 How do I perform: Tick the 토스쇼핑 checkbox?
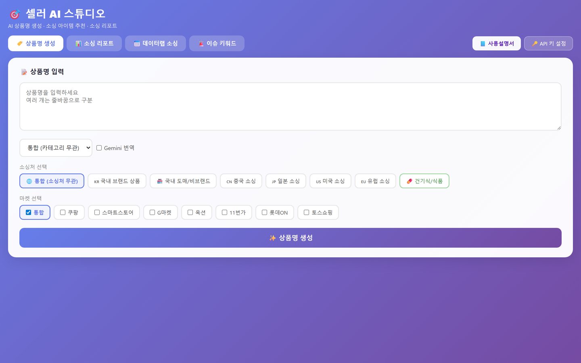pos(306,213)
